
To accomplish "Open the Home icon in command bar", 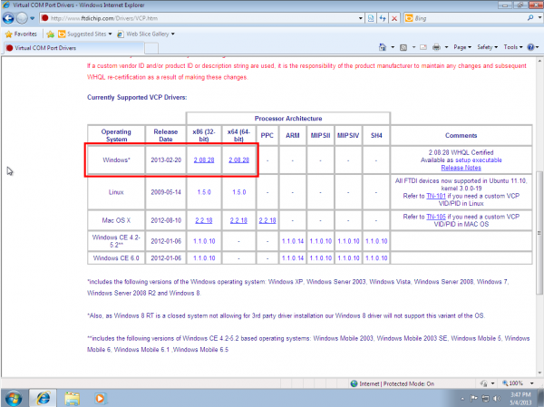I will [x=383, y=47].
